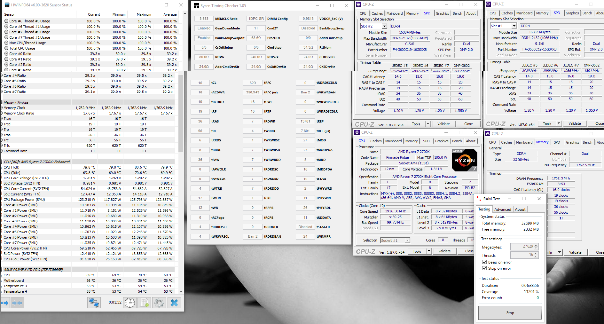Click Close button in Slot #2 CPU-Z window

click(468, 124)
